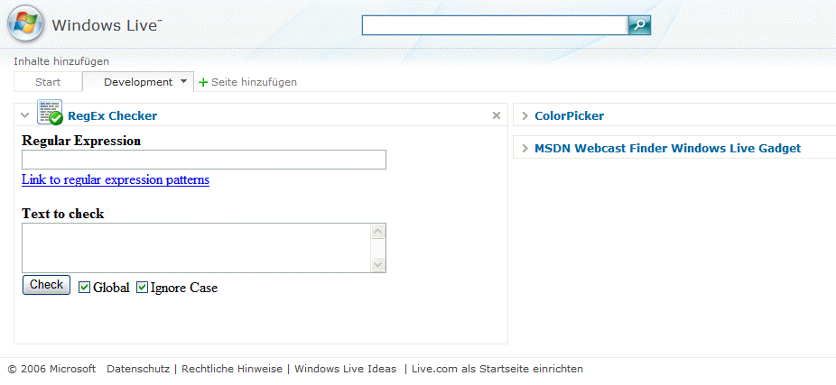836x385 pixels.
Task: Open the Datenschutz footer link
Action: click(x=138, y=369)
